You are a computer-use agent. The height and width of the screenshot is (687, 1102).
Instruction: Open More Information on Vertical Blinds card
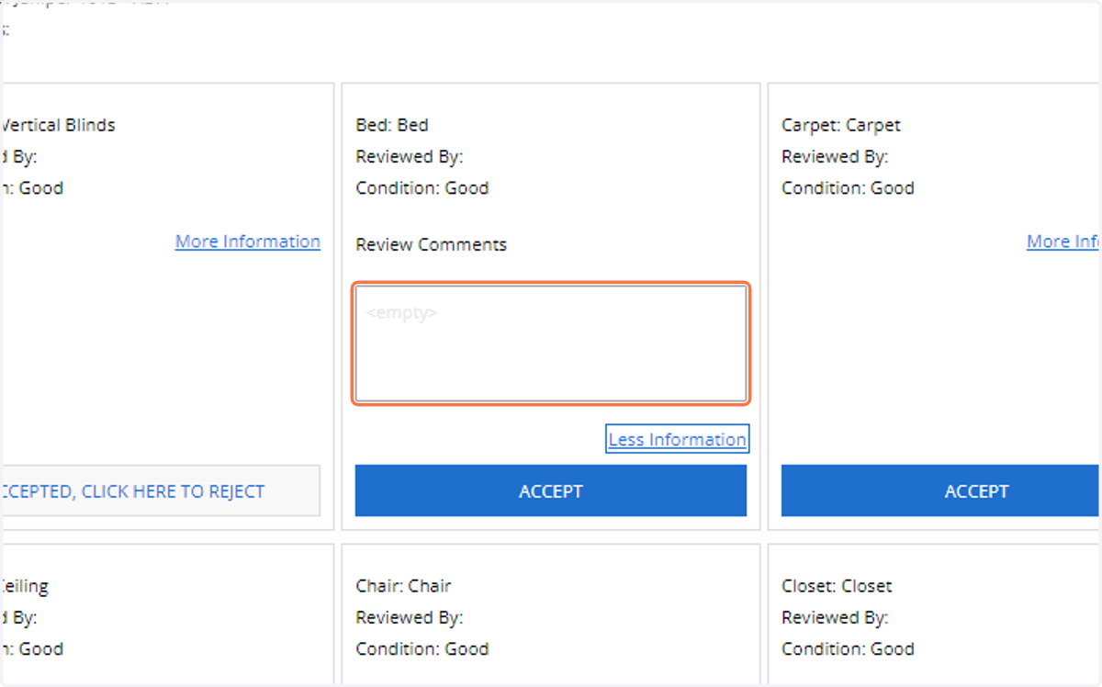(x=248, y=242)
